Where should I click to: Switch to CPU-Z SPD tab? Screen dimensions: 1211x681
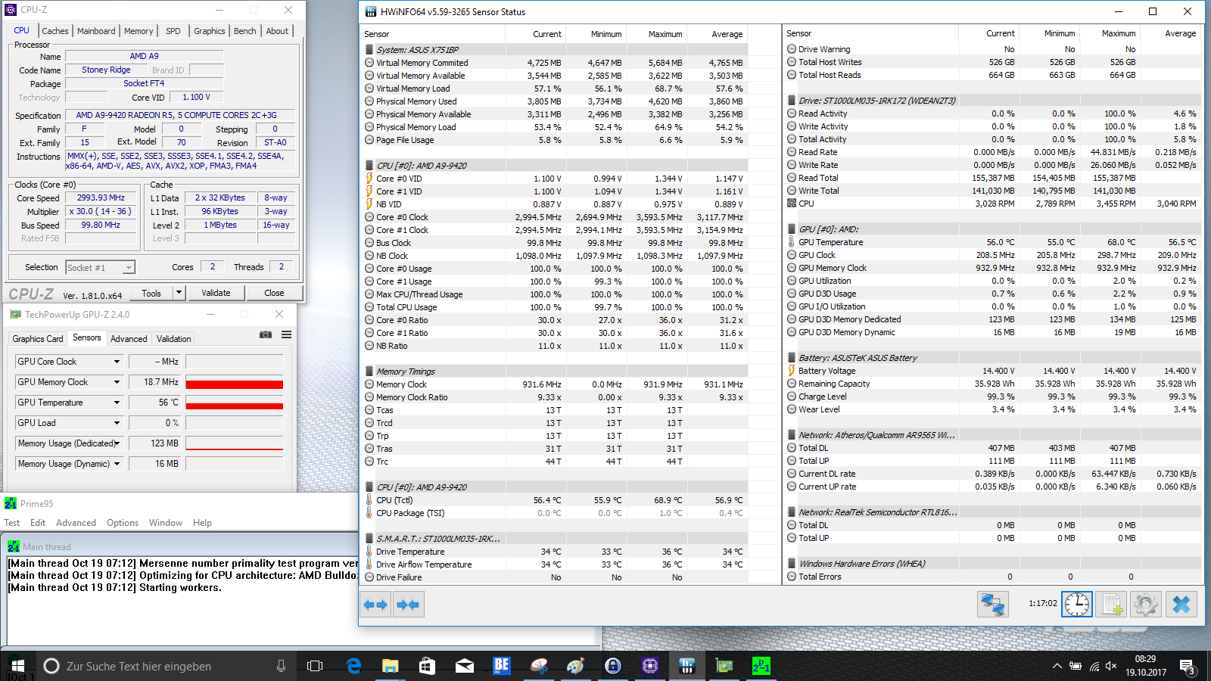click(173, 31)
